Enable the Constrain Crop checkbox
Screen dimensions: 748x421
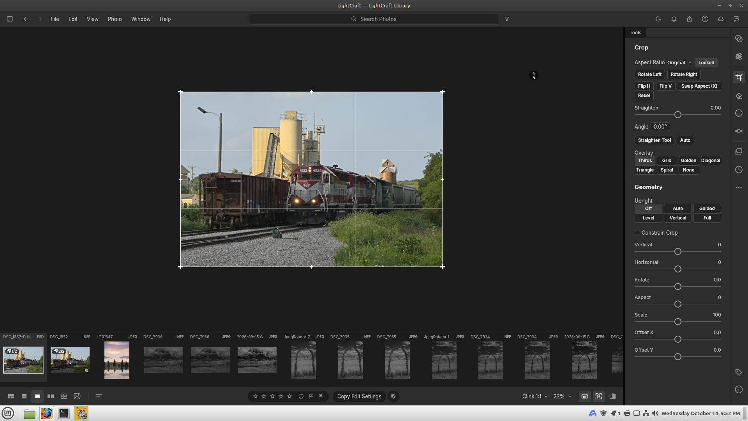tap(637, 233)
